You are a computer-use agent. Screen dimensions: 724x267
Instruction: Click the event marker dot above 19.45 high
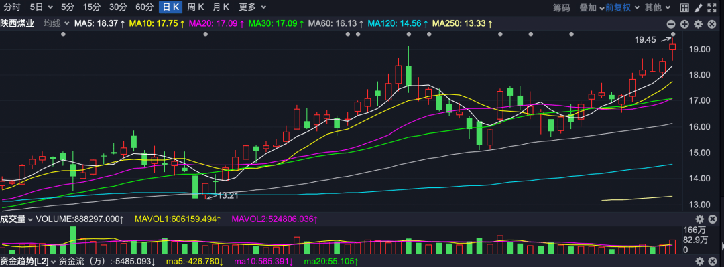click(x=673, y=35)
